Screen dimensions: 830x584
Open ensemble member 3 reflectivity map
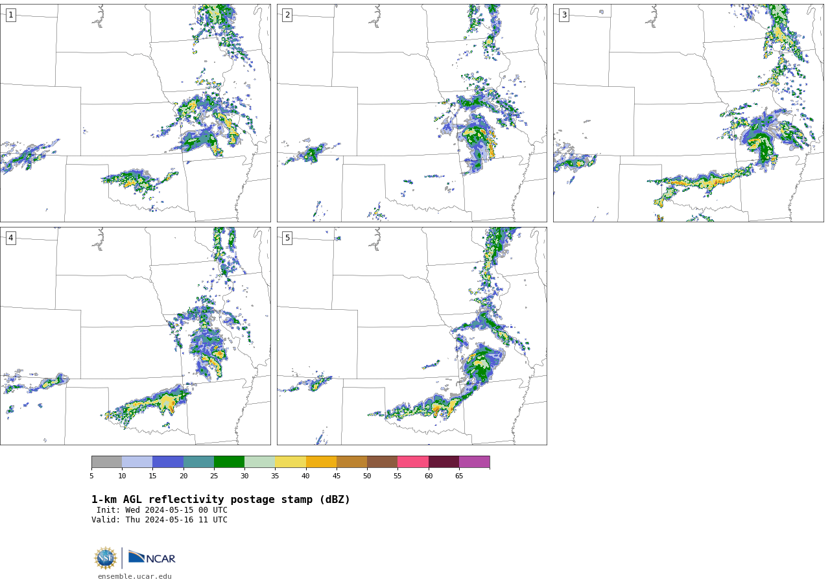pyautogui.click(x=689, y=113)
